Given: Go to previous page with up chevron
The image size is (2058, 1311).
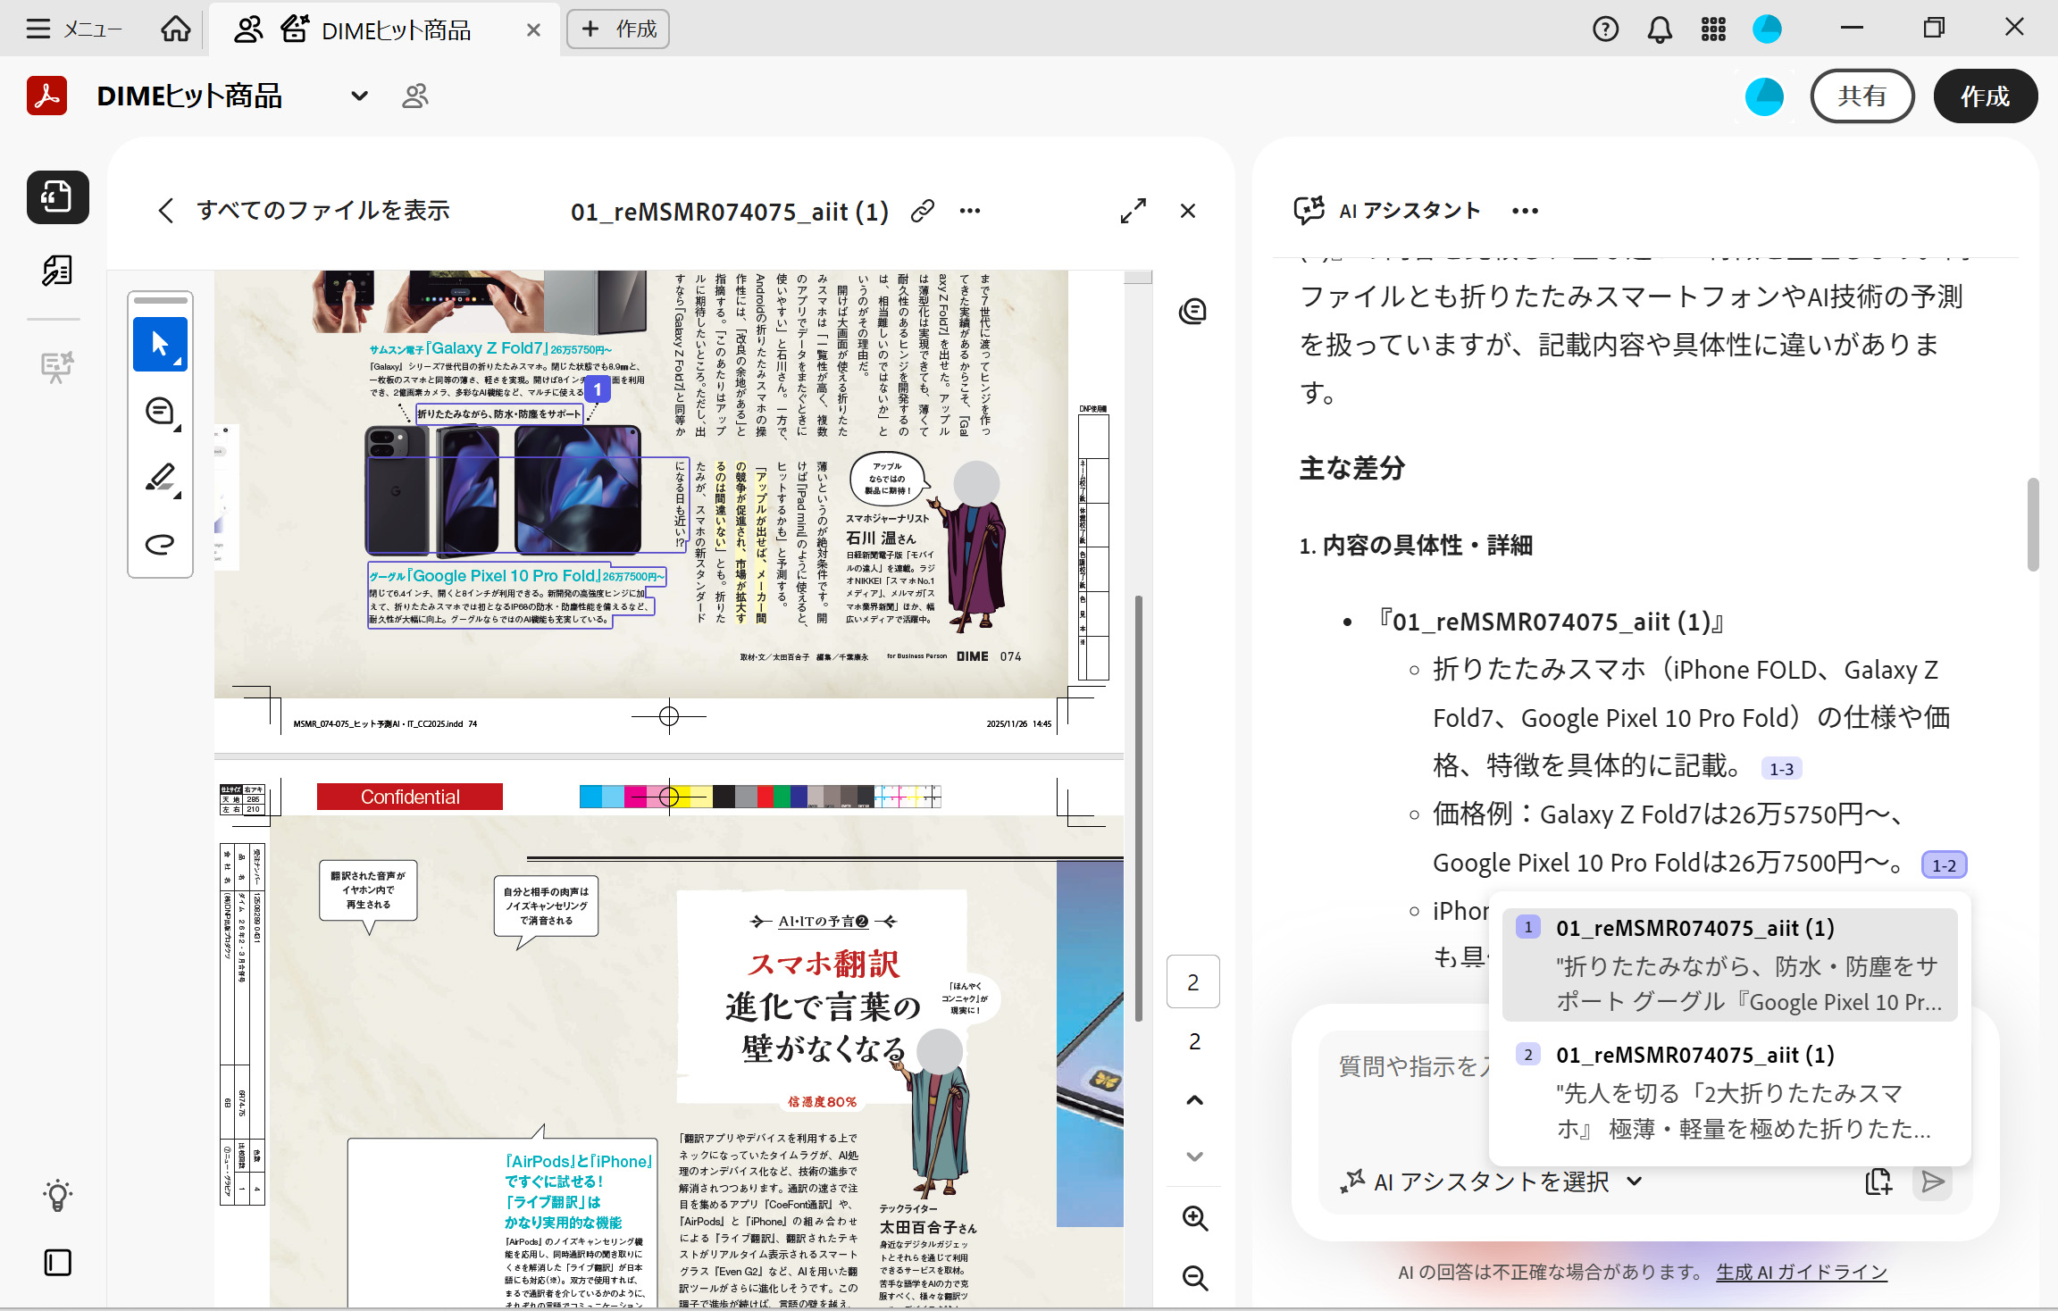Looking at the screenshot, I should [x=1194, y=1100].
